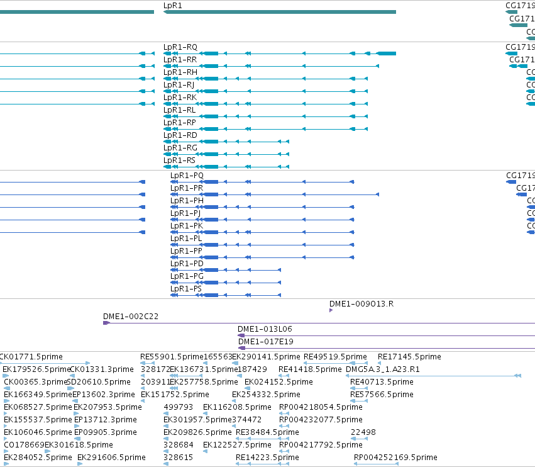Viewport: 535px width, 467px height.
Task: Open the LpR1-RJ transcript
Action: tap(179, 85)
